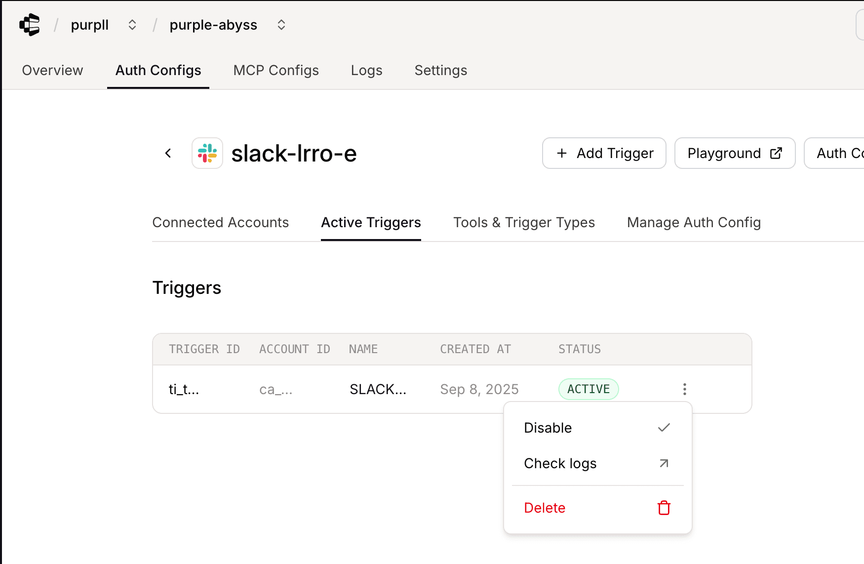864x564 pixels.
Task: Click the checkmark icon beside Disable
Action: point(664,428)
